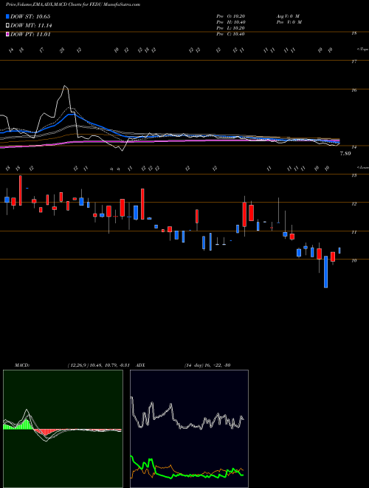Click the white DOW MT legend swatch
Image resolution: width=369 pixels, height=488 pixels.
click(7, 26)
